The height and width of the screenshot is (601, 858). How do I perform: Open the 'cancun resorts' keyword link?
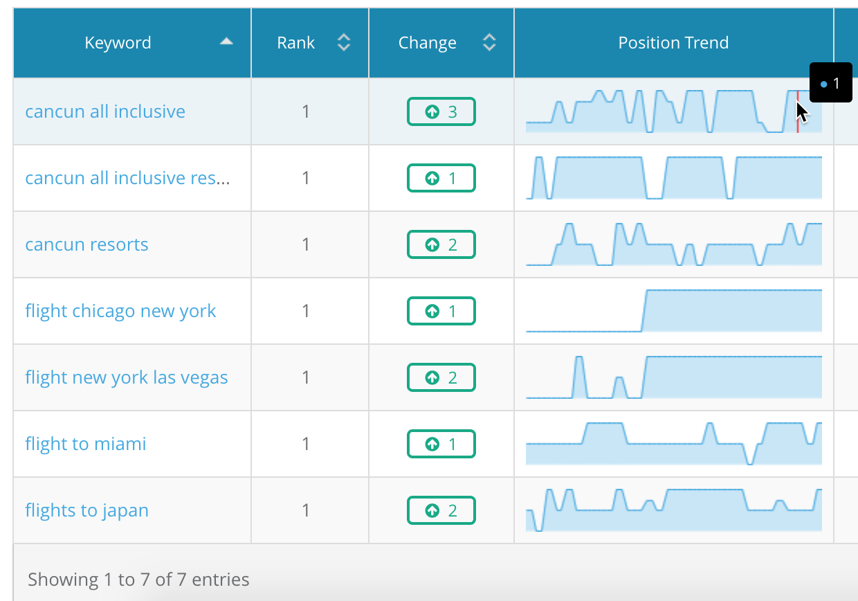click(86, 244)
